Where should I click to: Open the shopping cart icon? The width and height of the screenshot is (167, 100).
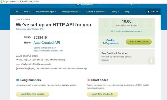pyautogui.click(x=149, y=11)
